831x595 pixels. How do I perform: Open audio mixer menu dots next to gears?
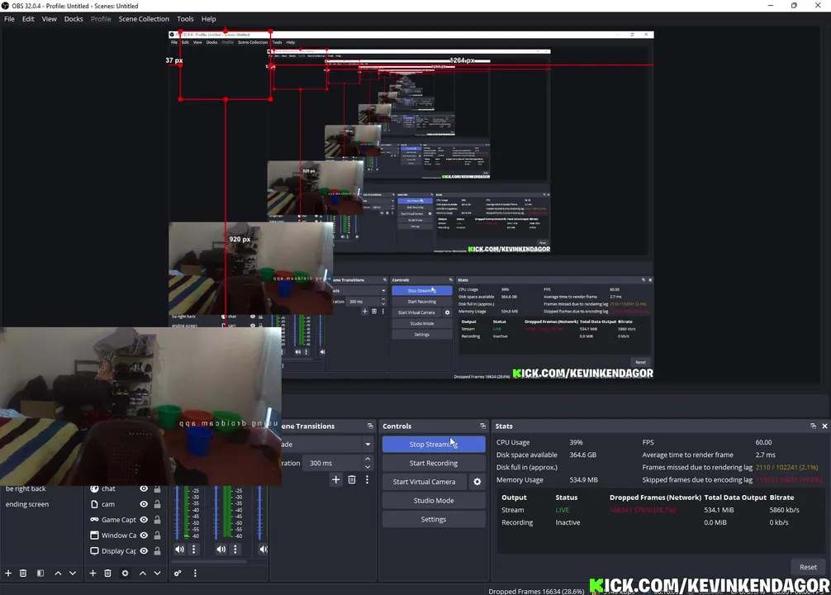[x=195, y=574]
